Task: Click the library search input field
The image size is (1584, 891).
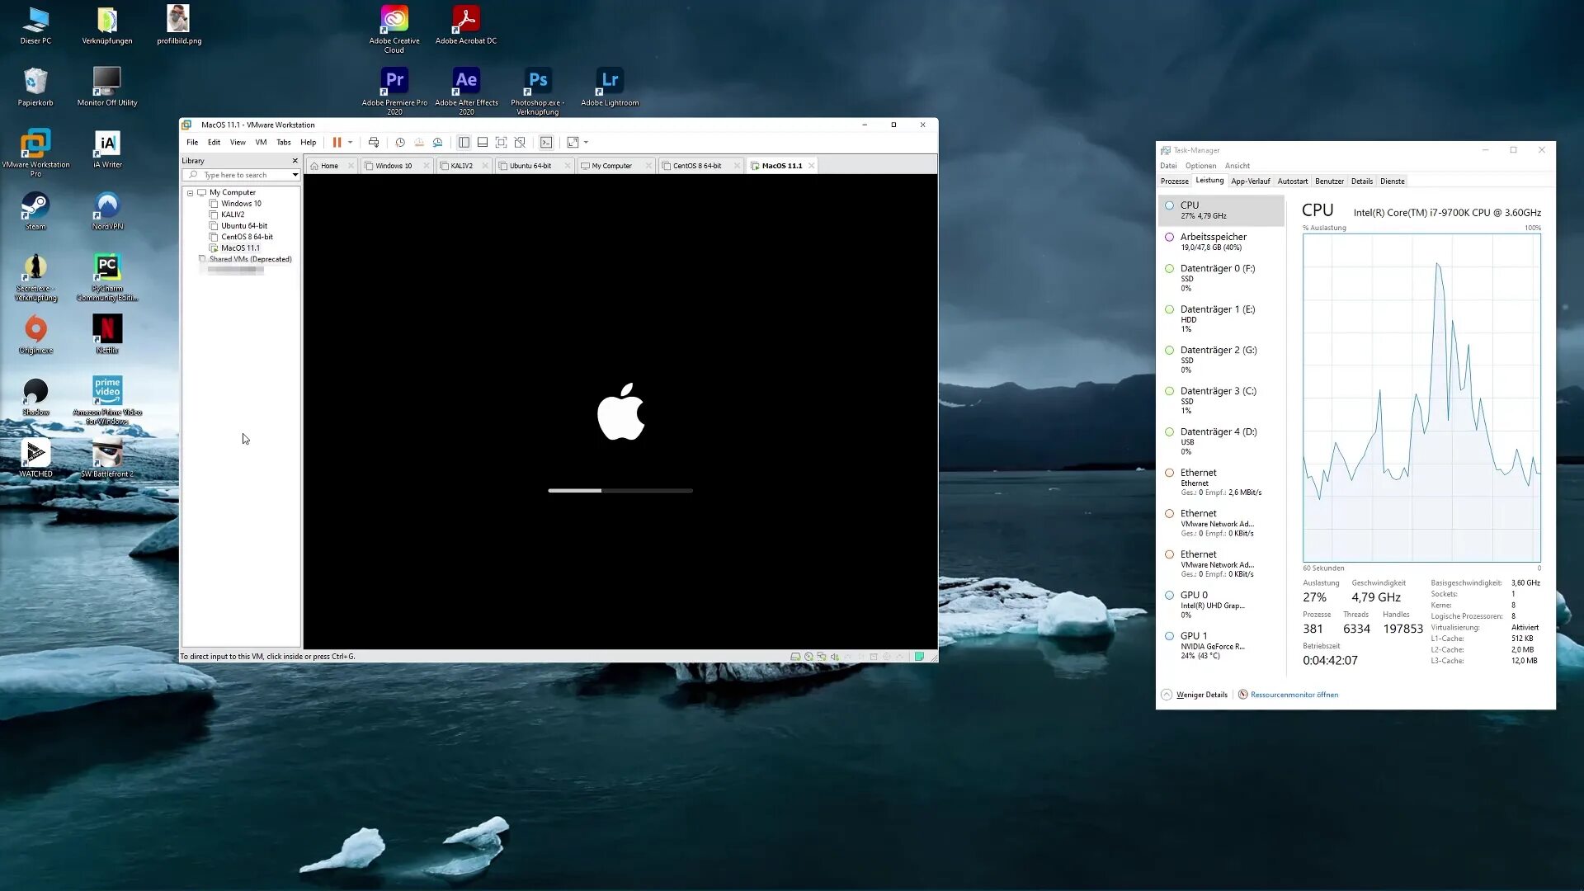Action: (241, 175)
